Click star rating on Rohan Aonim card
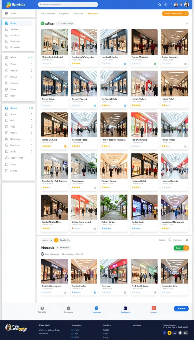 pyautogui.click(x=106, y=228)
